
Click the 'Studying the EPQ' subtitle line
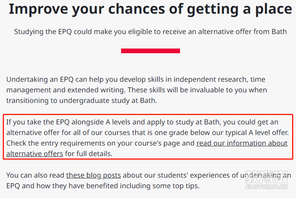[151, 32]
